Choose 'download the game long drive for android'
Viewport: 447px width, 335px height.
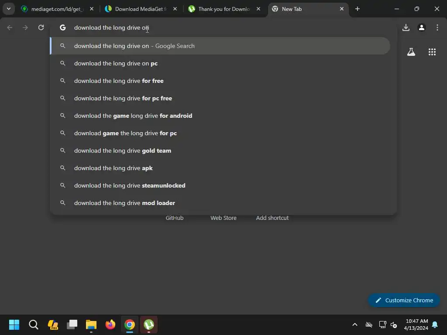[x=220, y=116]
